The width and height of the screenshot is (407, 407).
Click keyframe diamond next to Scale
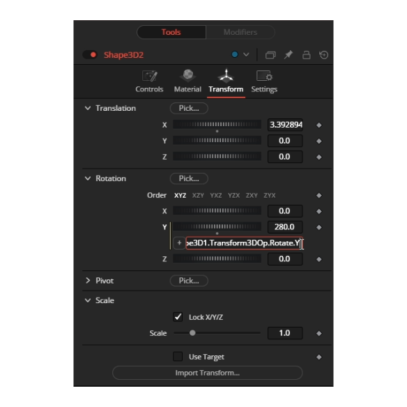pyautogui.click(x=319, y=333)
